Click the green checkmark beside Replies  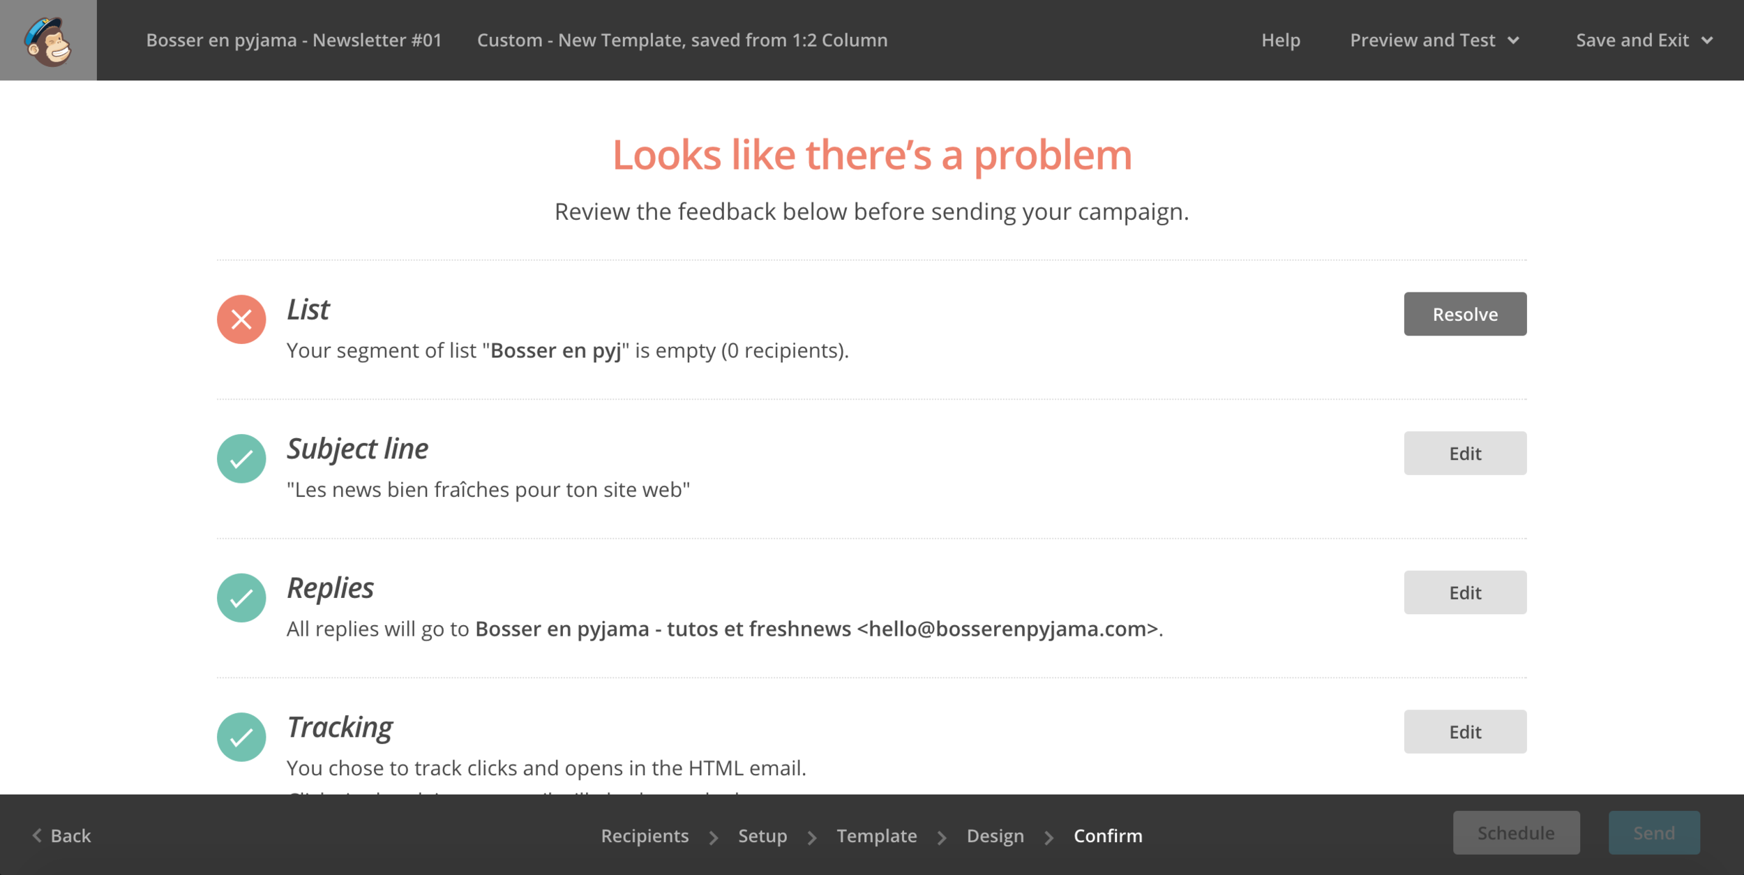(x=241, y=598)
